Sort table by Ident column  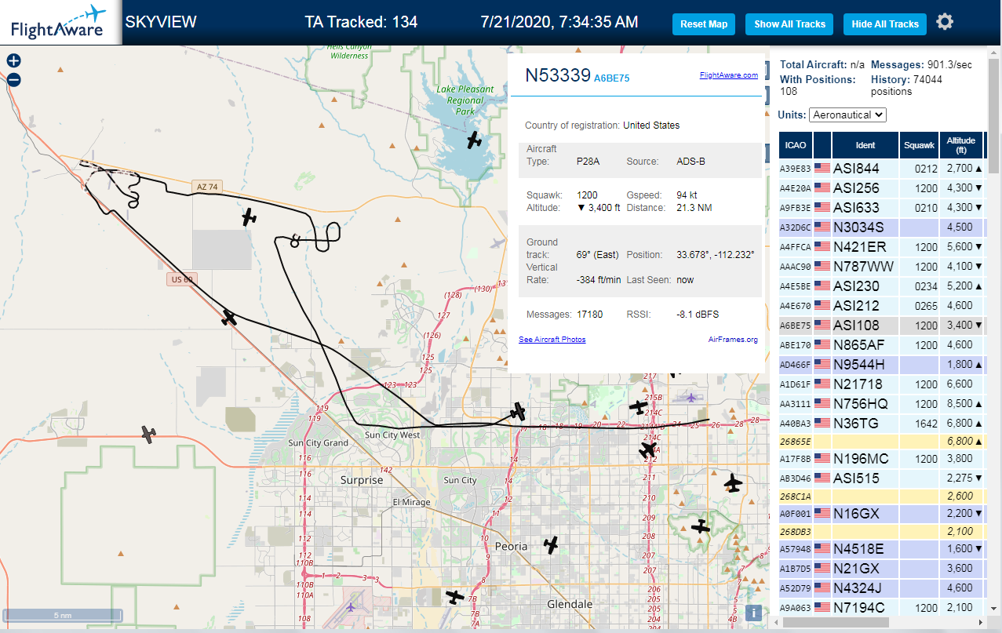coord(865,145)
